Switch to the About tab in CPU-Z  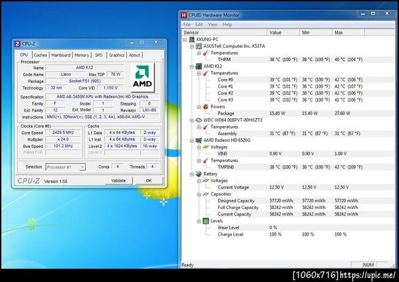[134, 55]
